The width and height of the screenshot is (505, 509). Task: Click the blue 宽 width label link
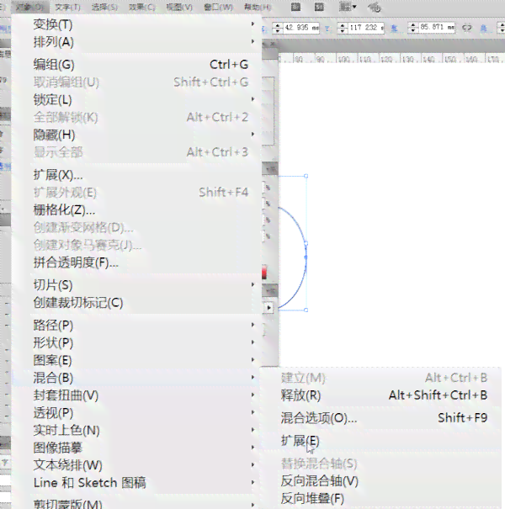[394, 29]
